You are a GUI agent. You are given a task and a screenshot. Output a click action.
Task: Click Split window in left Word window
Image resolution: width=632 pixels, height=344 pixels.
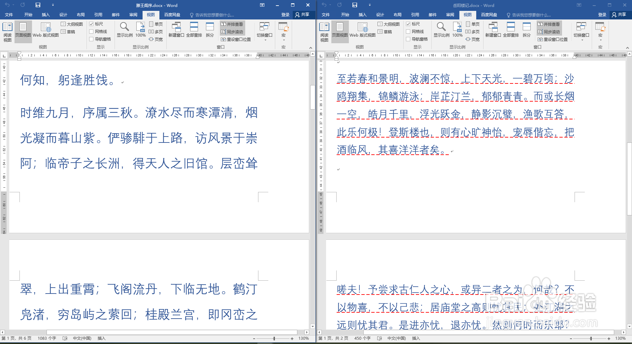[210, 30]
